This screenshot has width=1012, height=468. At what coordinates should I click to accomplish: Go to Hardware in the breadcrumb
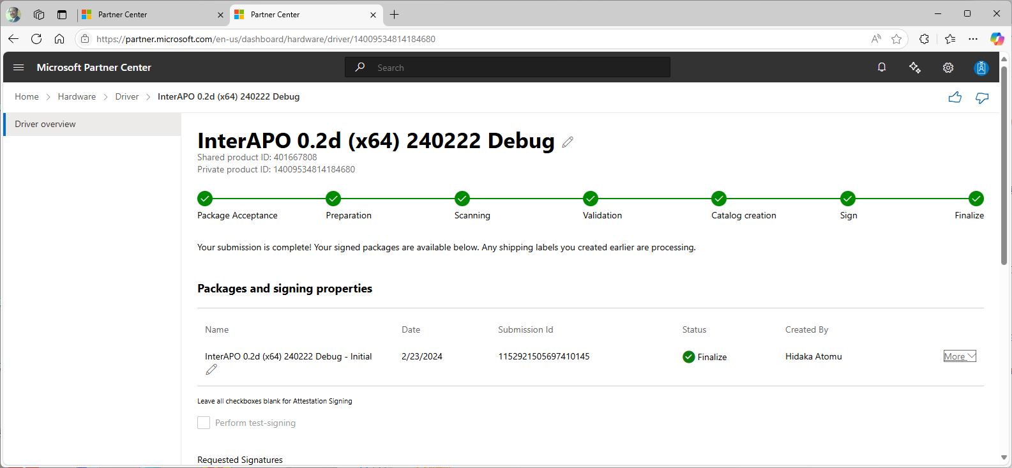(77, 96)
